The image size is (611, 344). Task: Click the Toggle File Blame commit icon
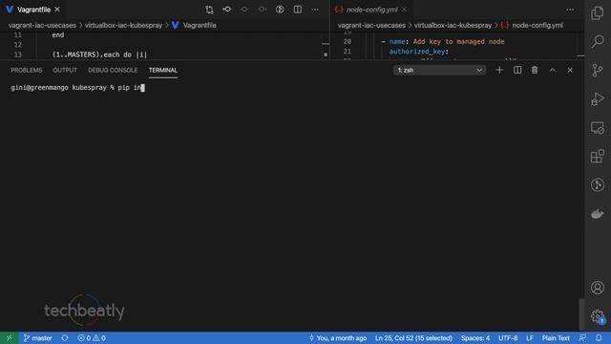click(227, 10)
